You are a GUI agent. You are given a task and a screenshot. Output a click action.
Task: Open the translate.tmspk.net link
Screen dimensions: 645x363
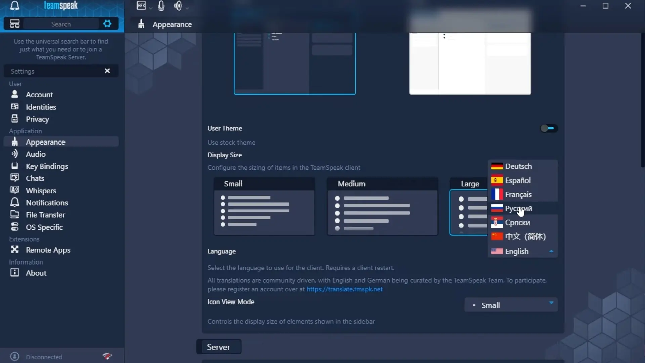(x=344, y=289)
